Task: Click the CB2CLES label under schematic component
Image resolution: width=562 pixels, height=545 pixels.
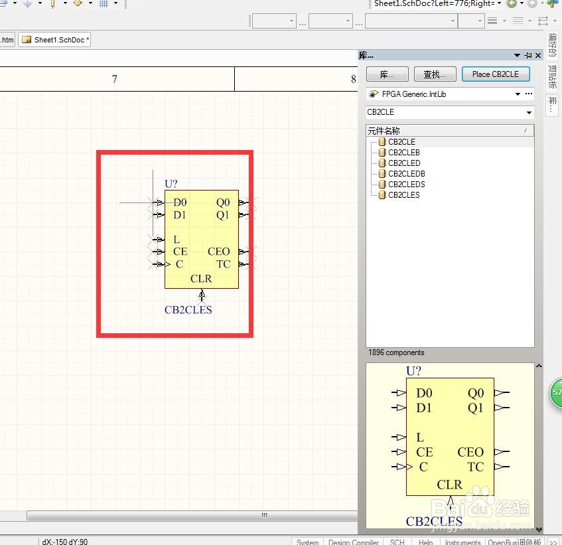Action: point(188,310)
